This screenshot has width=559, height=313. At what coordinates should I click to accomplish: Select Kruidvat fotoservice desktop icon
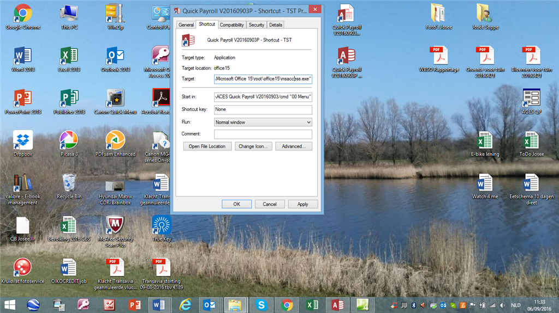coord(23,271)
